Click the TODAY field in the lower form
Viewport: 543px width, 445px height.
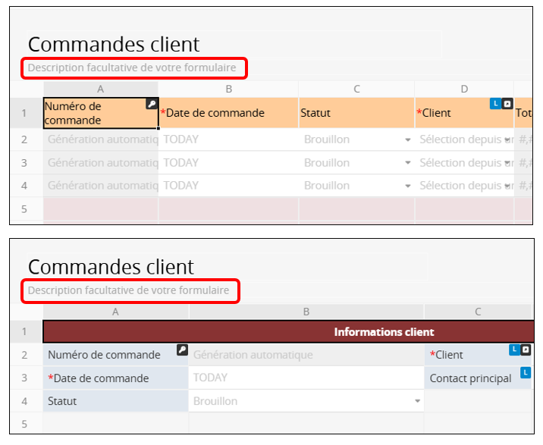point(306,378)
